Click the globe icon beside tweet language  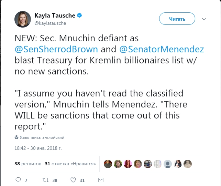coord(16,137)
